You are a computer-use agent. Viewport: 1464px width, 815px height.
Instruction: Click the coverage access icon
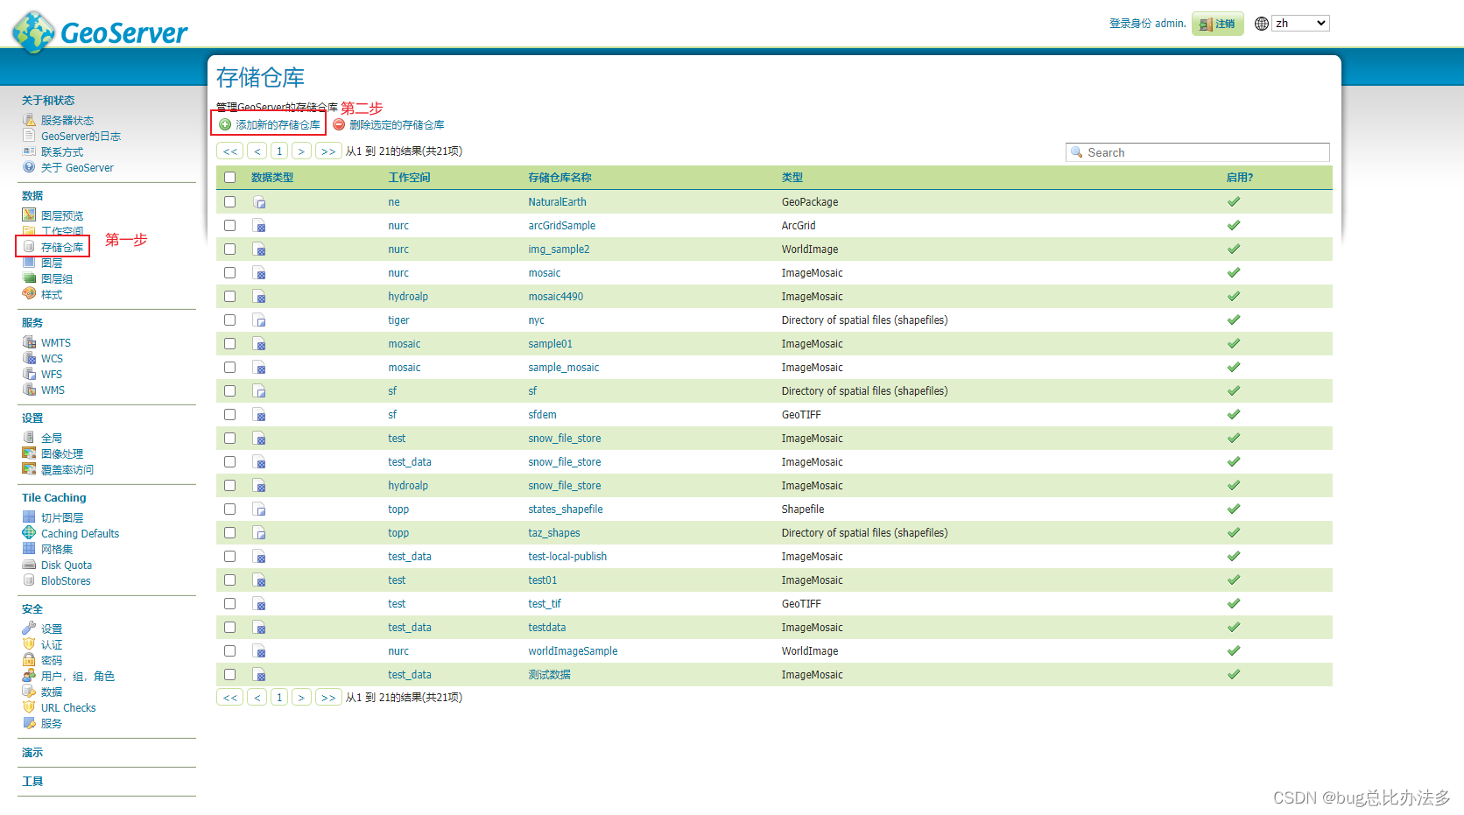pyautogui.click(x=29, y=469)
